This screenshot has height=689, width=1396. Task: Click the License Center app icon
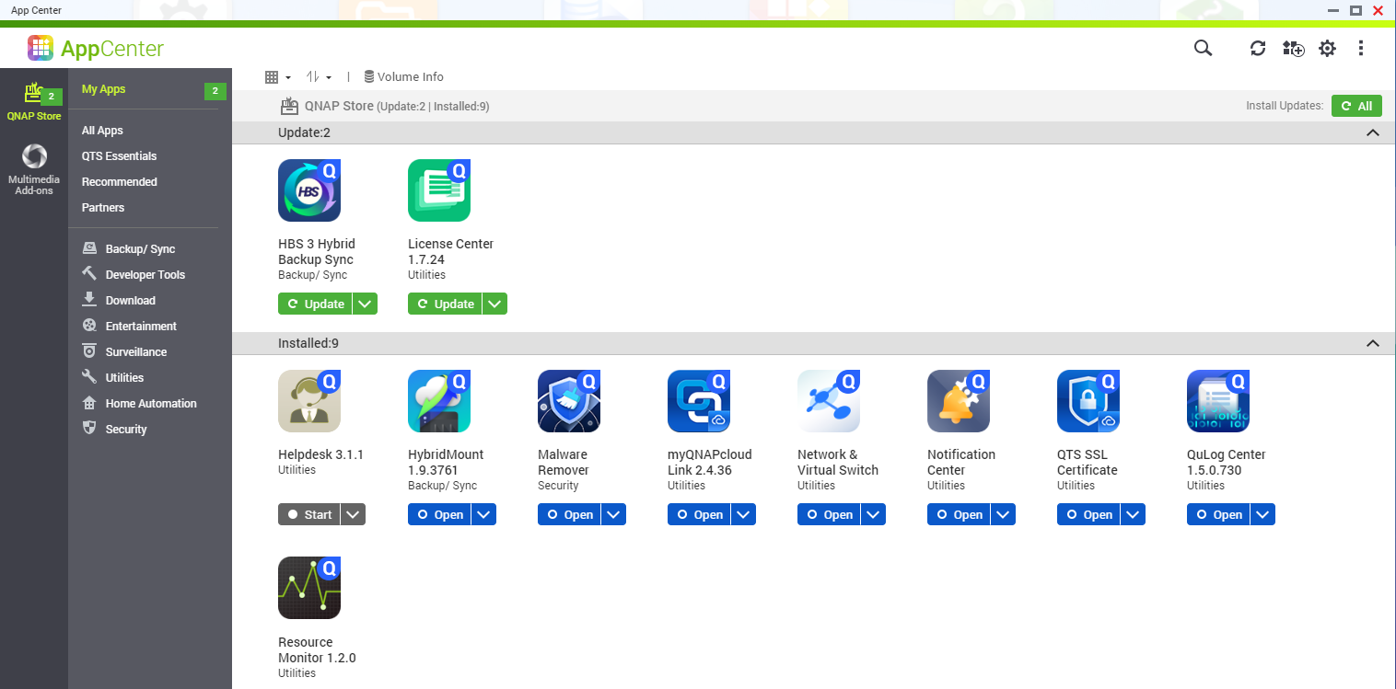pos(439,190)
